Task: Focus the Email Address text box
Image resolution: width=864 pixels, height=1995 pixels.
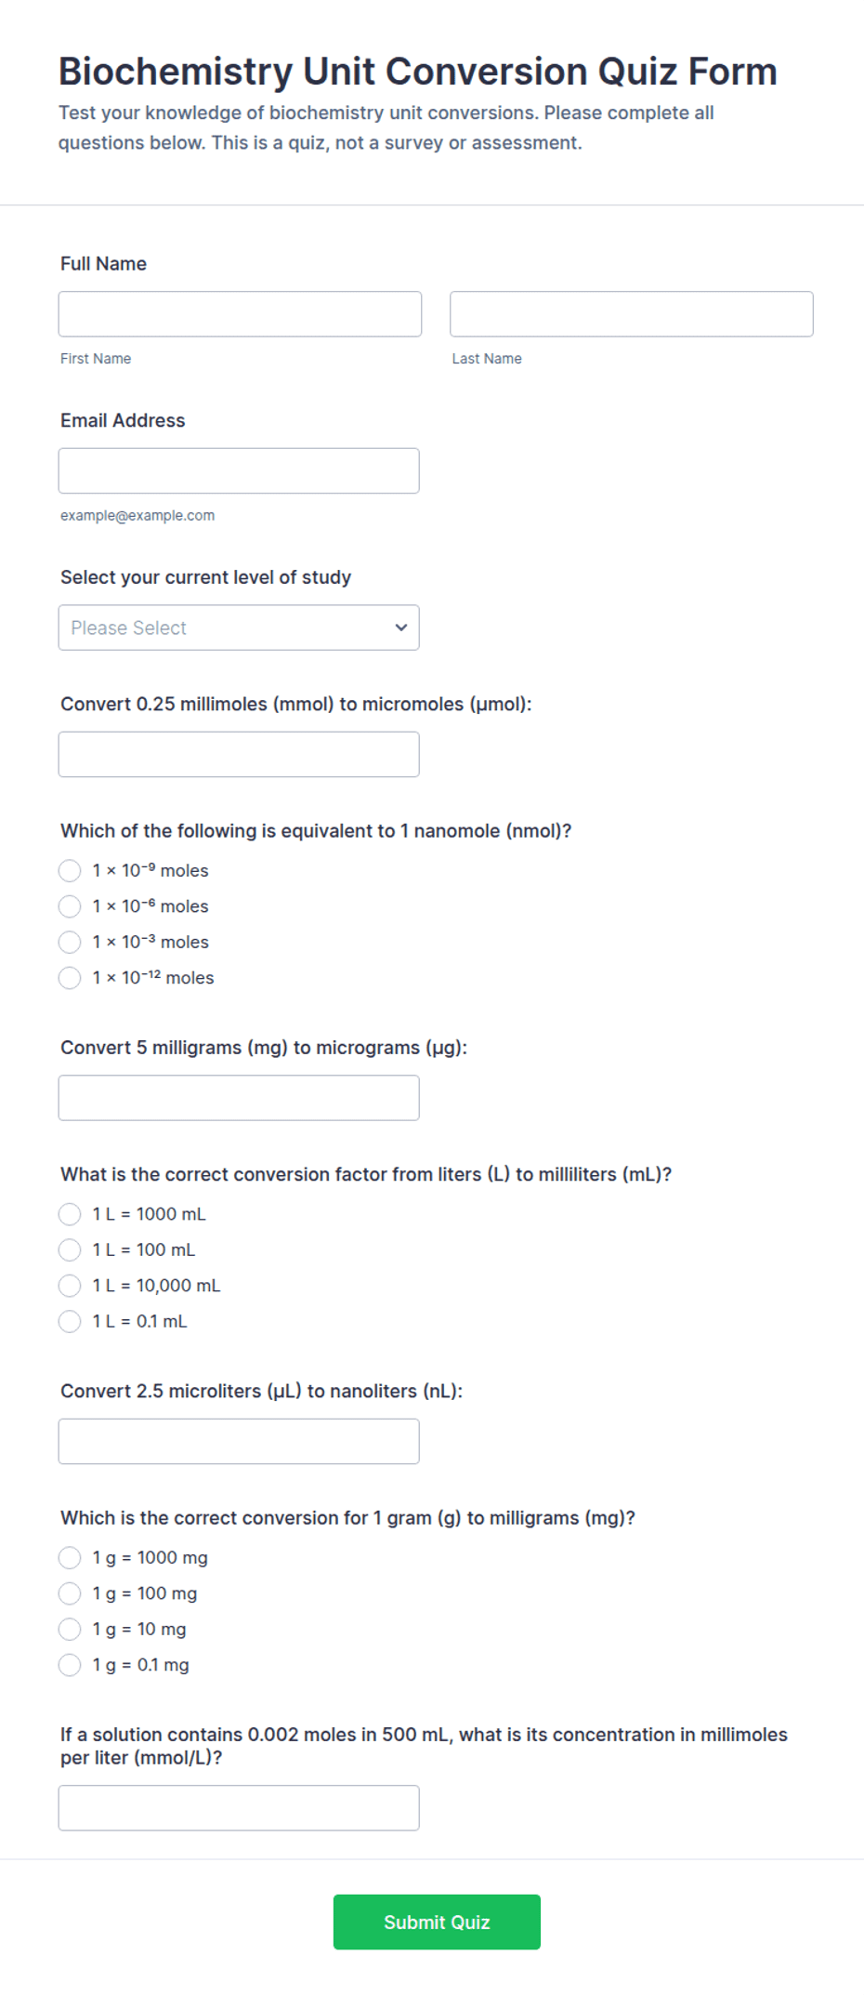Action: click(239, 471)
